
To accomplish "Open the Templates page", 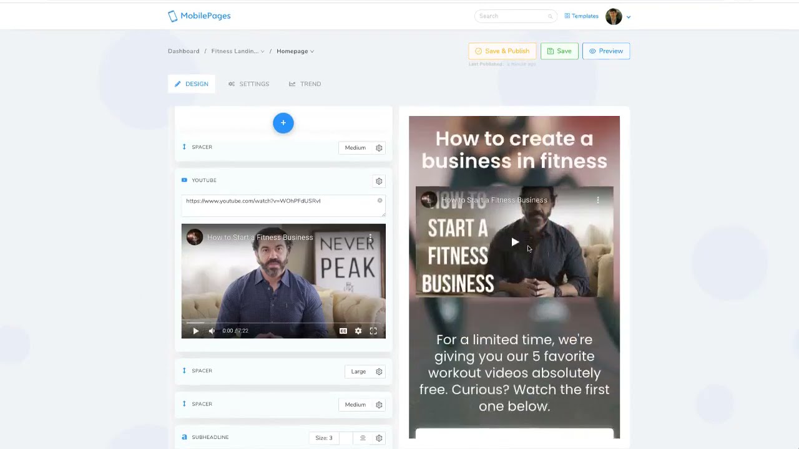I will pos(581,16).
